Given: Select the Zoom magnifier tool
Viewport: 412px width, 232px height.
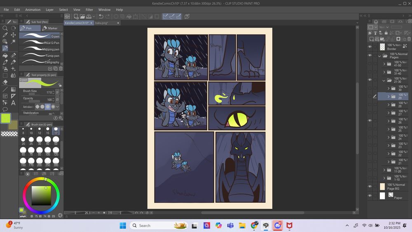Looking at the screenshot, I should pyautogui.click(x=5, y=28).
